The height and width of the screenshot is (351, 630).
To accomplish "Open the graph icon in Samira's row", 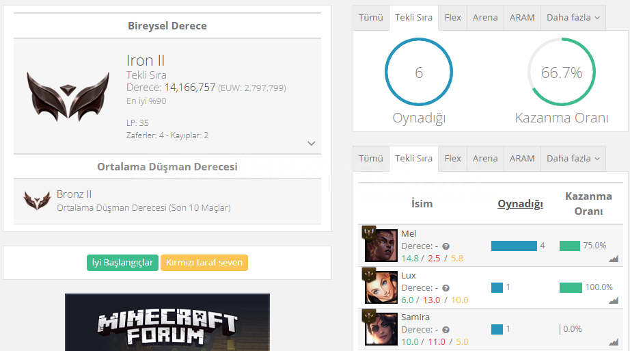I will click(x=614, y=342).
